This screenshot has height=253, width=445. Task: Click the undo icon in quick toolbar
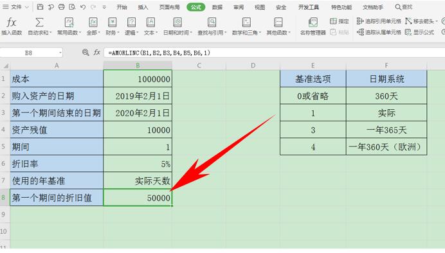[x=82, y=7]
